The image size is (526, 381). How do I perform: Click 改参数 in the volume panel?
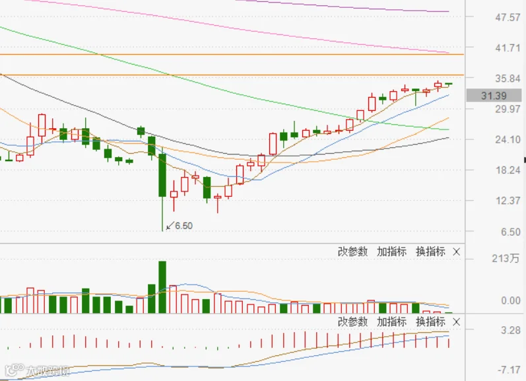[352, 252]
